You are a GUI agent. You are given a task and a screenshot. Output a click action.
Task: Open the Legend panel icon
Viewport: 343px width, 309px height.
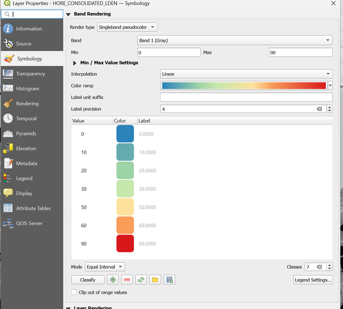(x=7, y=178)
